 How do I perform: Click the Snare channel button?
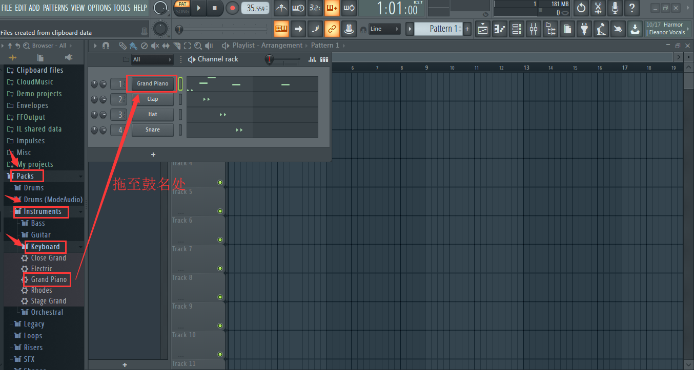[153, 129]
